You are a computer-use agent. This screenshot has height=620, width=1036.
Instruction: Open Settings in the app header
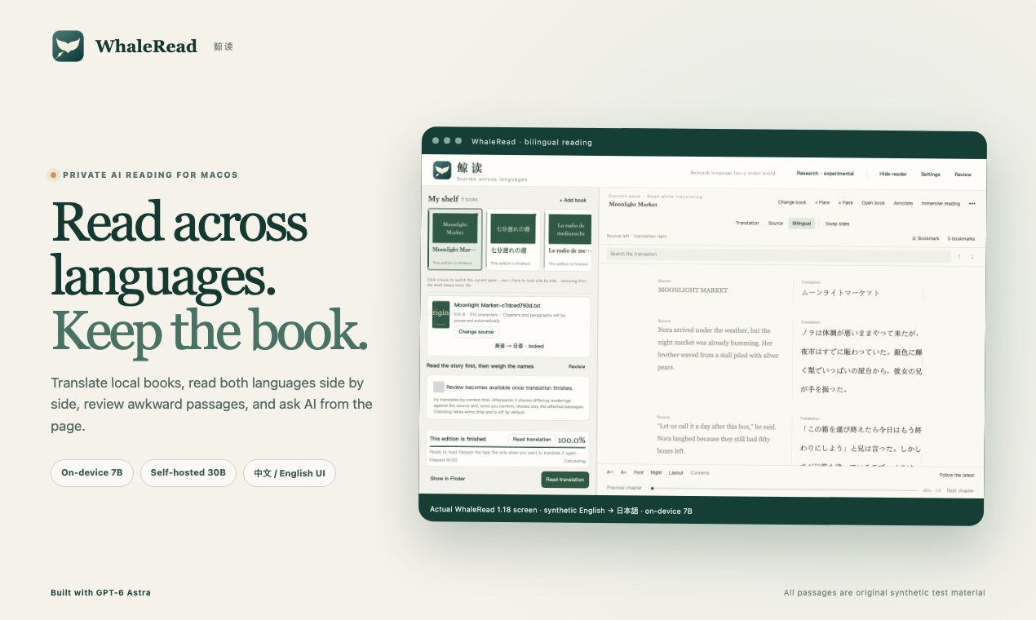click(930, 174)
